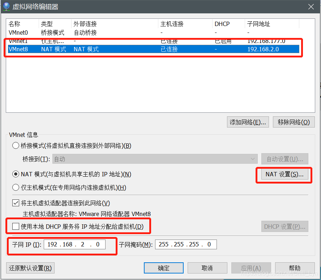
Task: Click the 取消 button
Action: (x=207, y=268)
